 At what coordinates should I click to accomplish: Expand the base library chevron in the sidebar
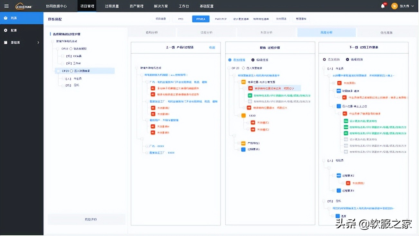point(38,42)
